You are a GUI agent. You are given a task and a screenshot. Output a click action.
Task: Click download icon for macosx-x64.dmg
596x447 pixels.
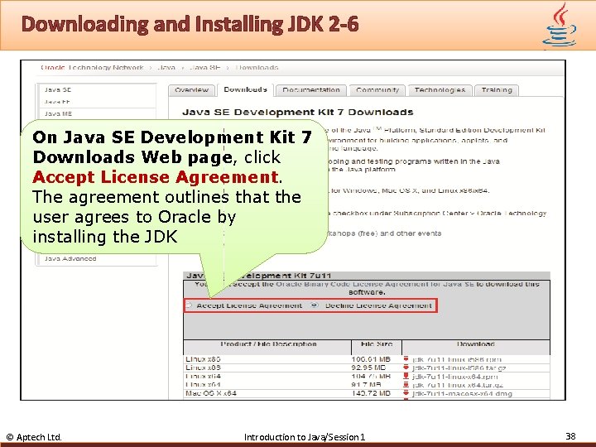pyautogui.click(x=406, y=393)
